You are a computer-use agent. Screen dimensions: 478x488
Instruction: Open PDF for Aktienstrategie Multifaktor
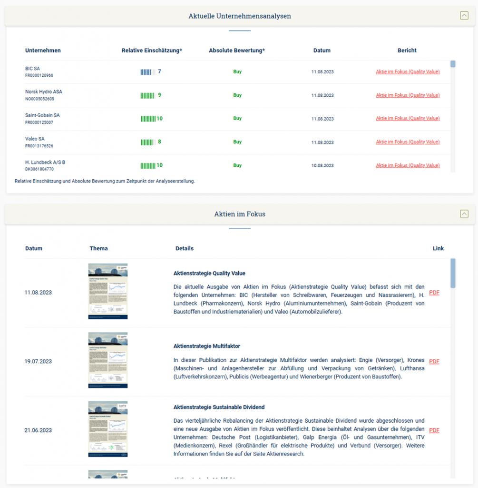pos(434,361)
